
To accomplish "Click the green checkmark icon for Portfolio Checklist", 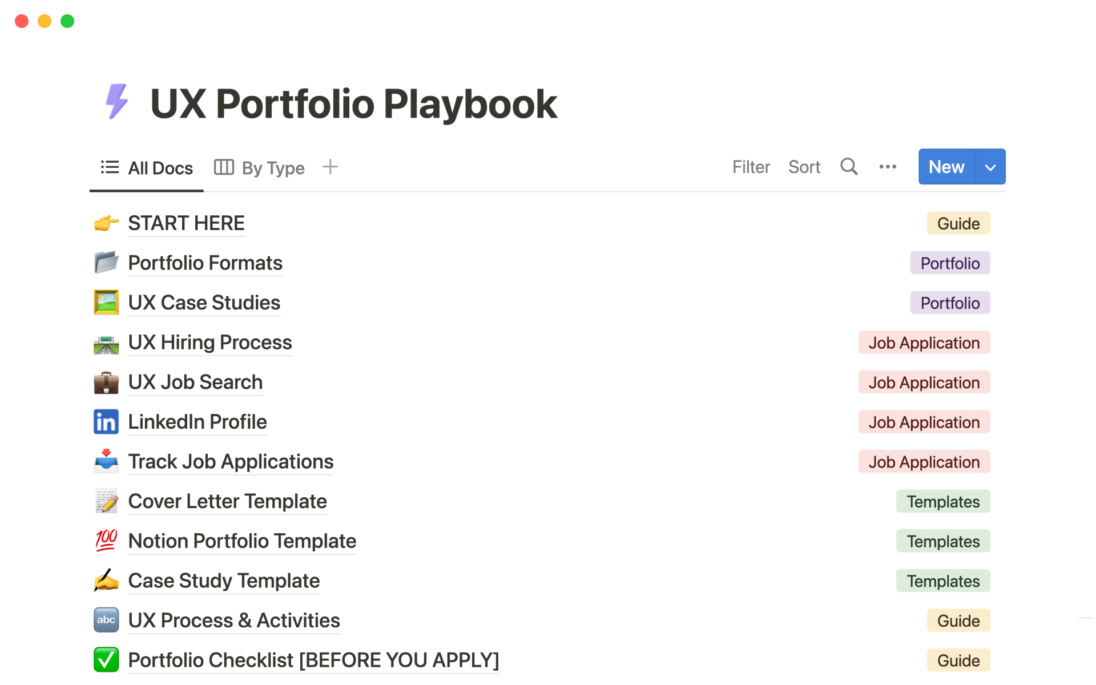I will [106, 660].
